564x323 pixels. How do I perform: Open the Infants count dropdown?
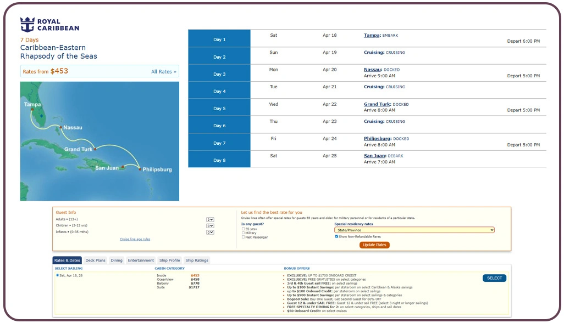pos(209,232)
